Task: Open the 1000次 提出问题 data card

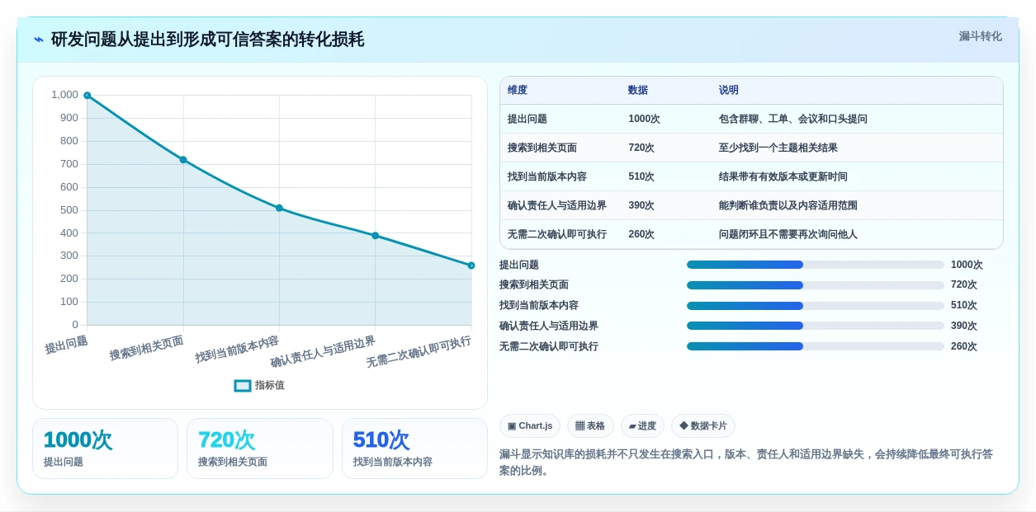Action: (105, 449)
